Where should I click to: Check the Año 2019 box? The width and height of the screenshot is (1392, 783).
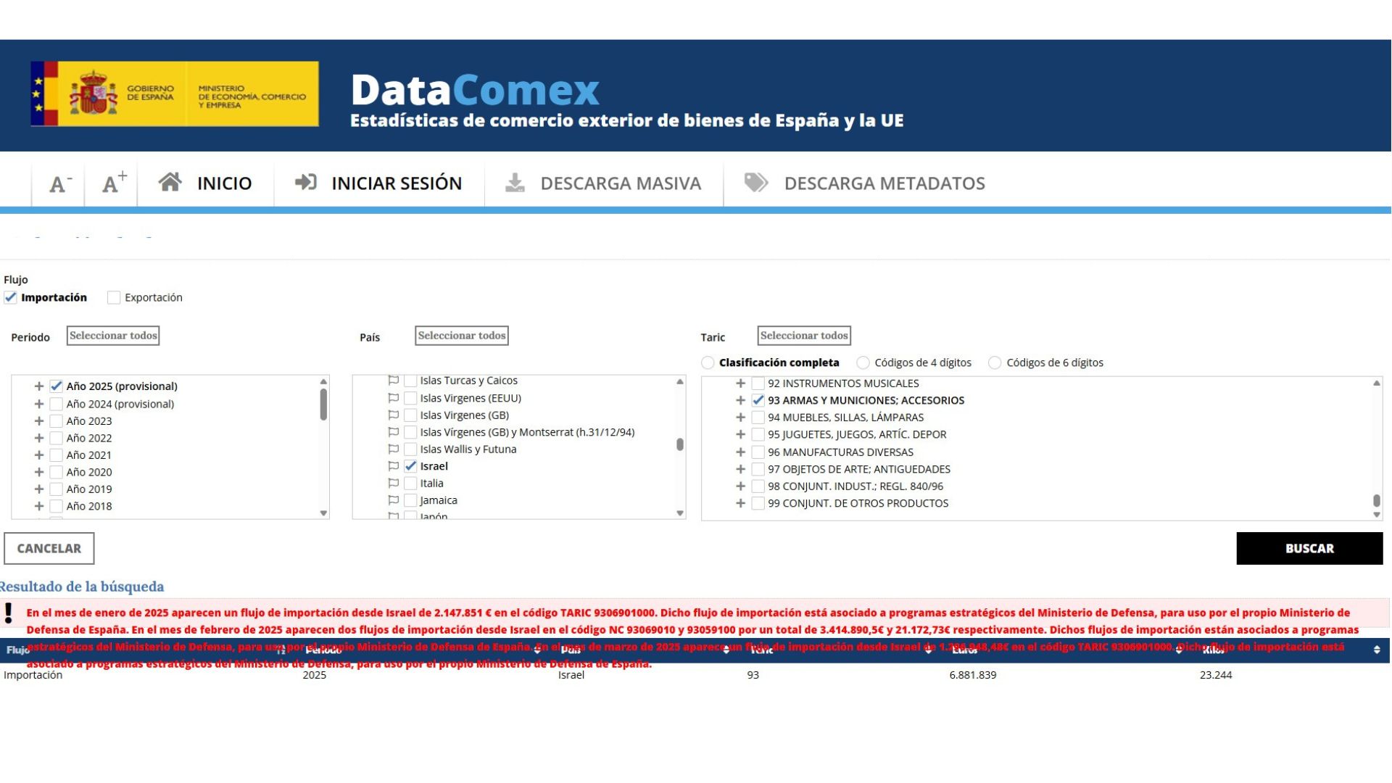point(56,489)
